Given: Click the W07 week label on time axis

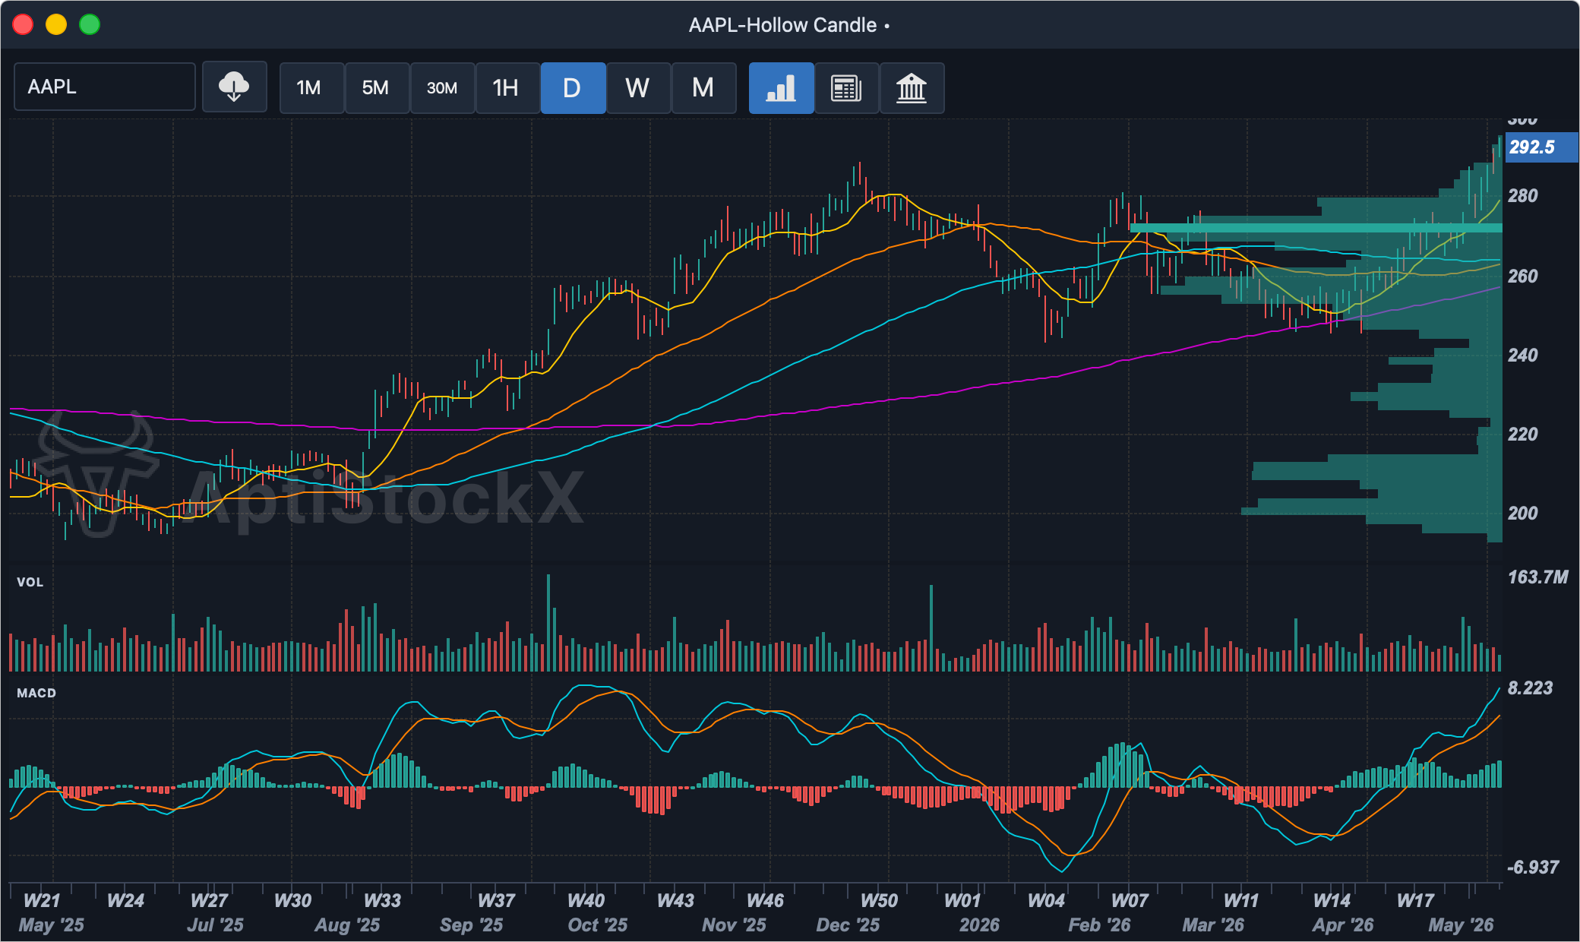Looking at the screenshot, I should point(1130,901).
